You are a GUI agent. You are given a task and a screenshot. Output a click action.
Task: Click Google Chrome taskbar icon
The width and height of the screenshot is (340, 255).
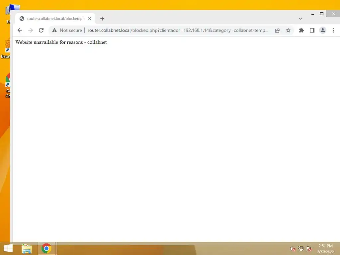point(46,248)
